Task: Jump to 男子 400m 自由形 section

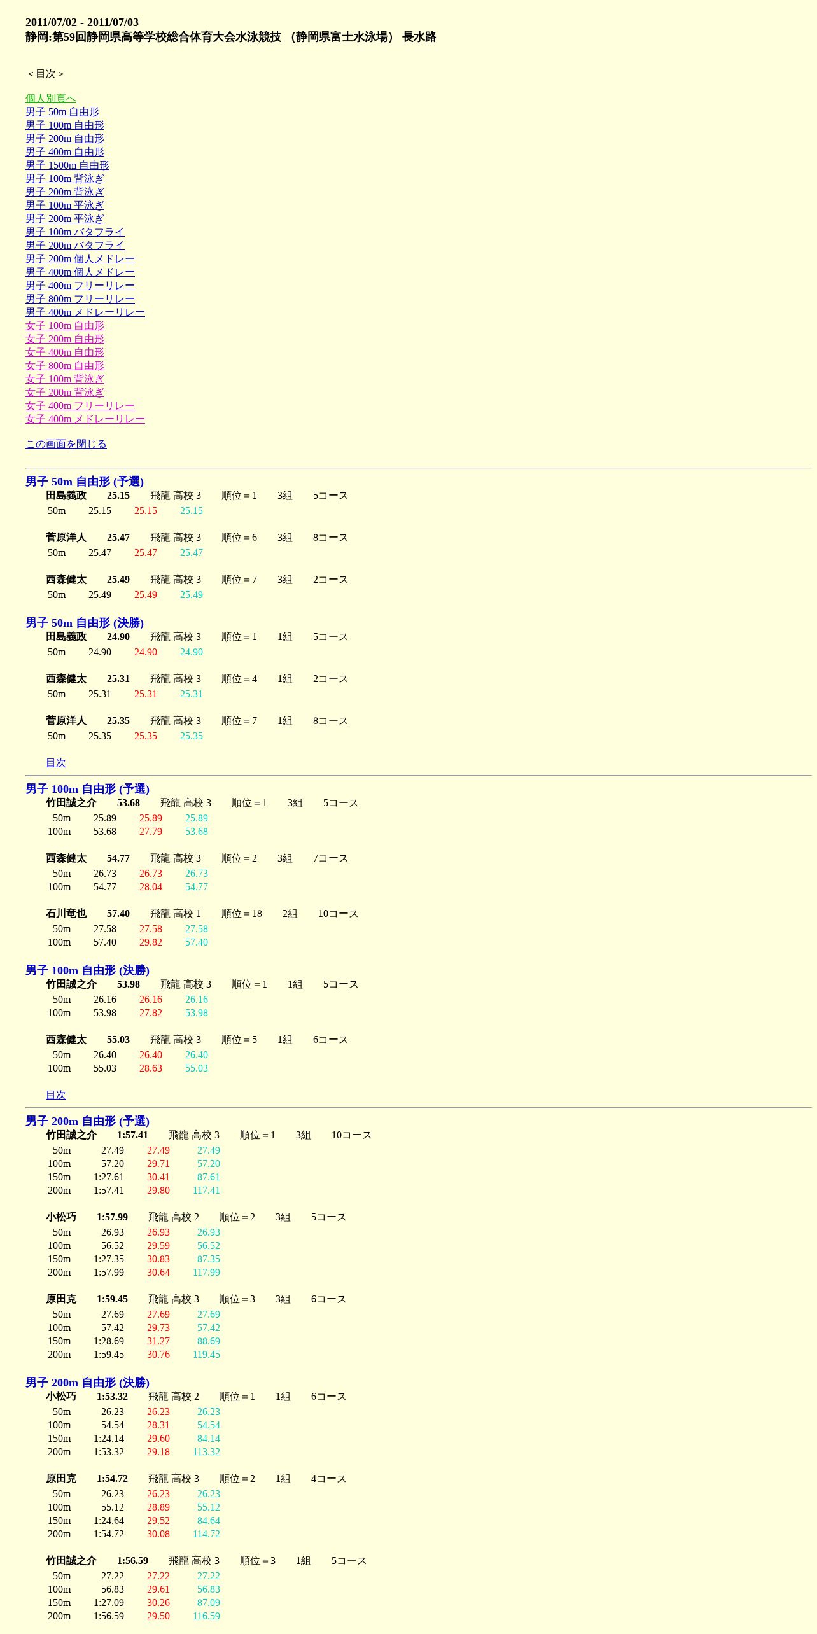Action: point(65,151)
